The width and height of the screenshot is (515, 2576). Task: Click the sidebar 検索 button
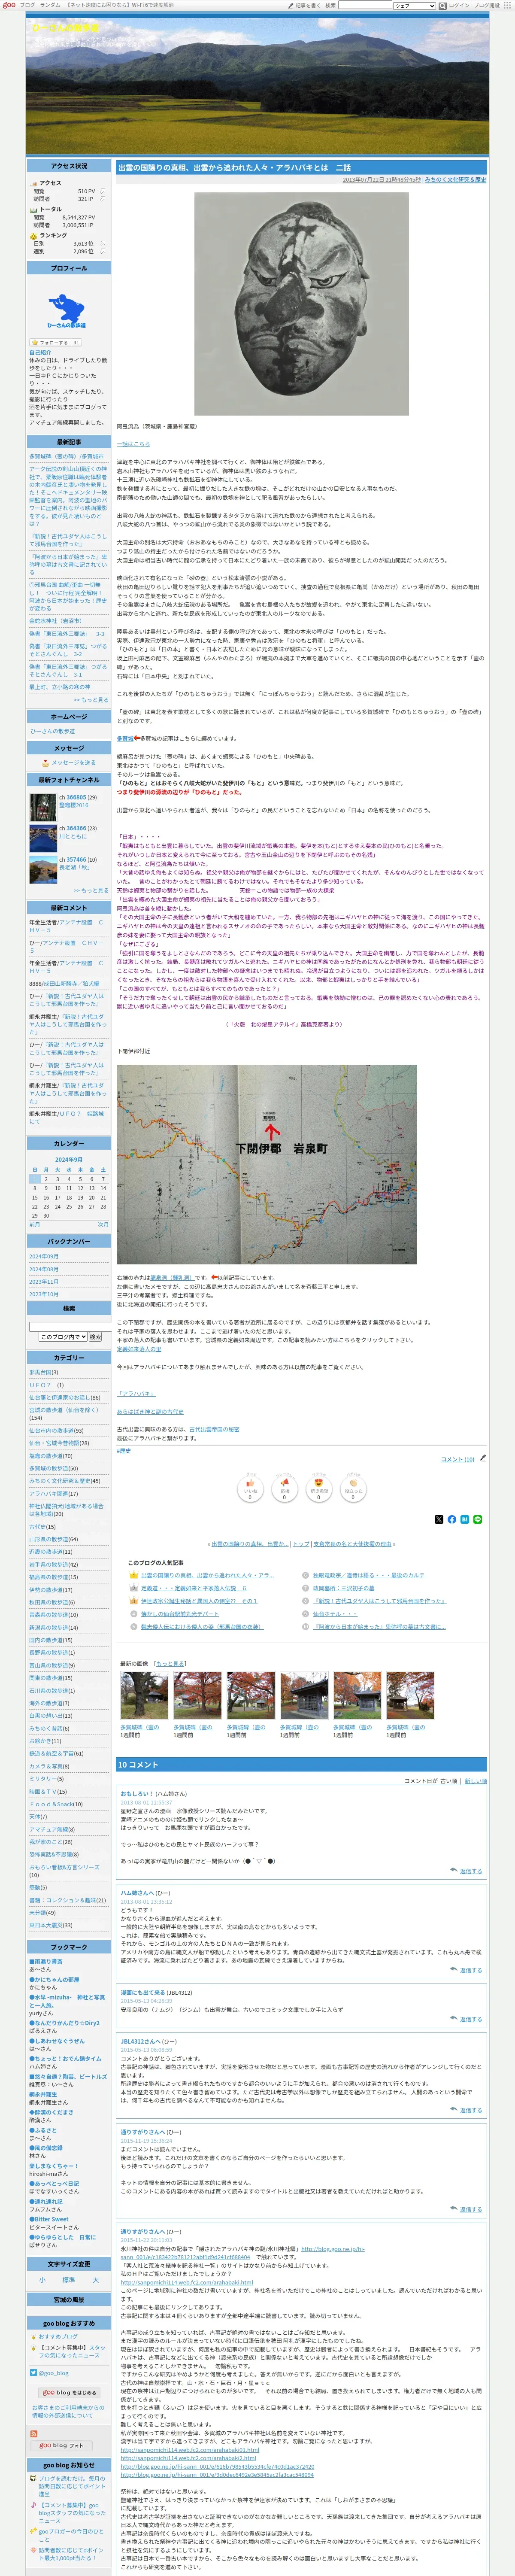(95, 1336)
